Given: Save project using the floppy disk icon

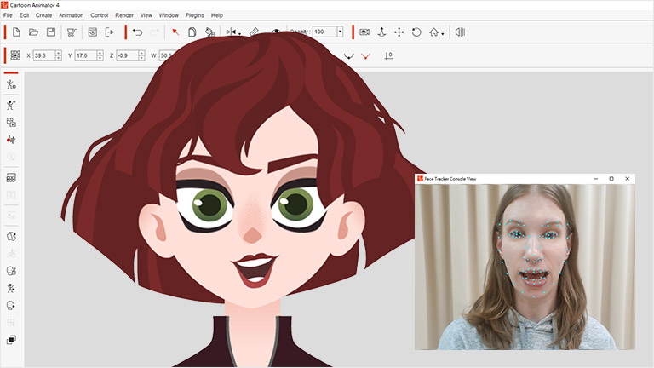Looking at the screenshot, I should click(x=51, y=32).
